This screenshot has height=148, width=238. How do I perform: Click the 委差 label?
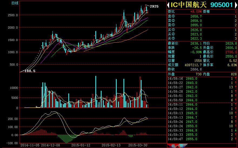pyautogui.click(x=206, y=12)
